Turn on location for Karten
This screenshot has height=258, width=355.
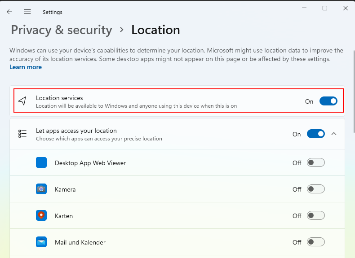pos(315,216)
